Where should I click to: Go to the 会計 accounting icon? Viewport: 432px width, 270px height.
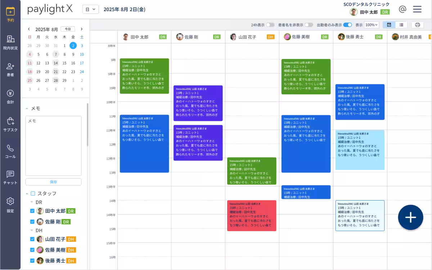10,97
